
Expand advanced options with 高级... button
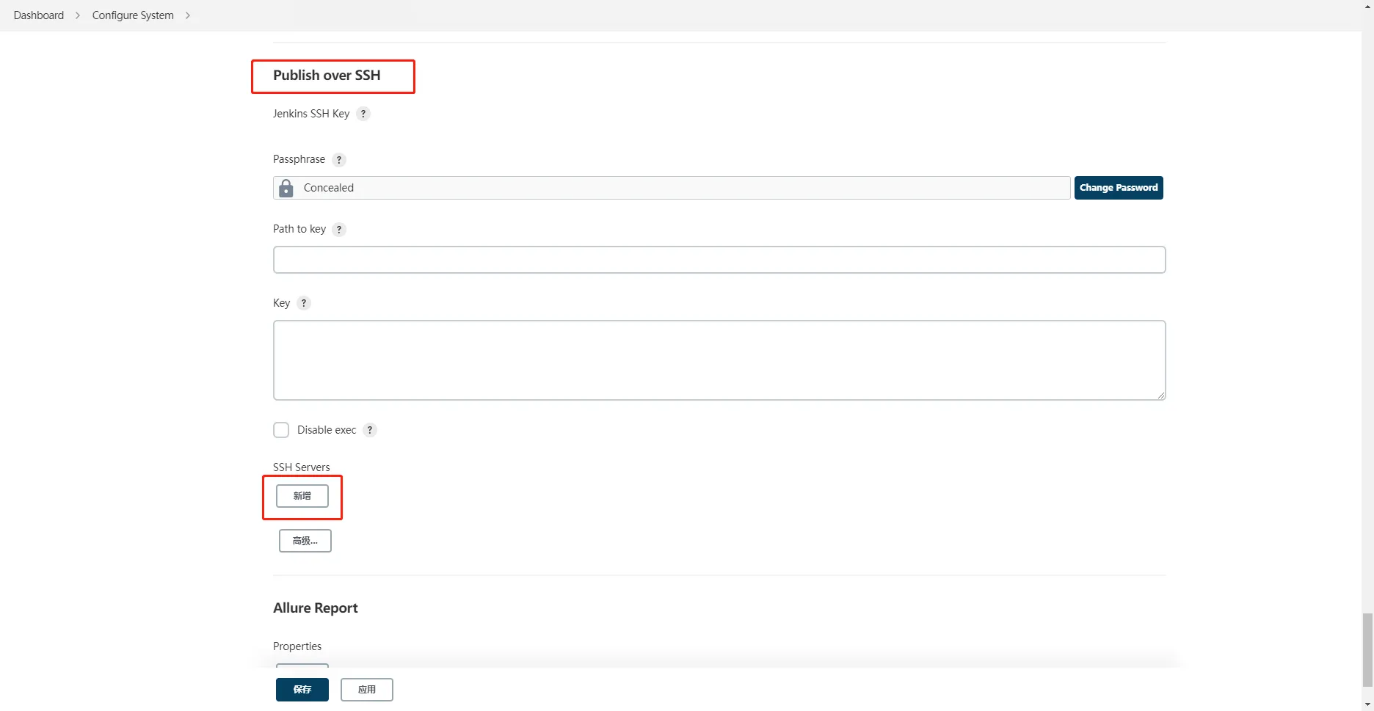pos(305,541)
